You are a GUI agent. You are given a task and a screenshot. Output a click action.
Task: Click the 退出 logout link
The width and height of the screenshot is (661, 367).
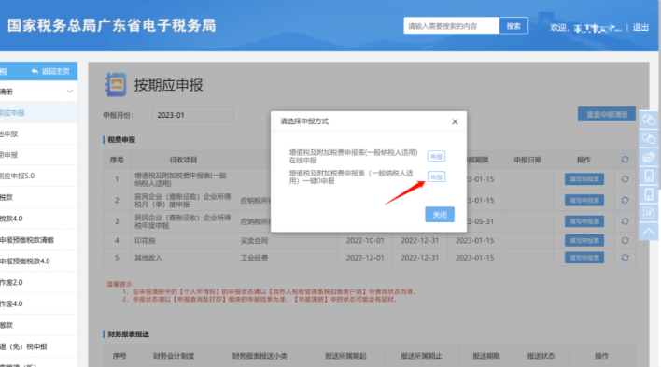640,27
